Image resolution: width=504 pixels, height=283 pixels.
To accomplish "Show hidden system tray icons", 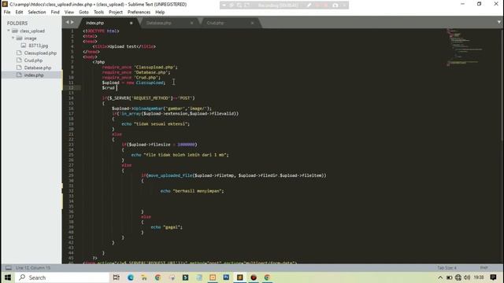I will point(440,277).
